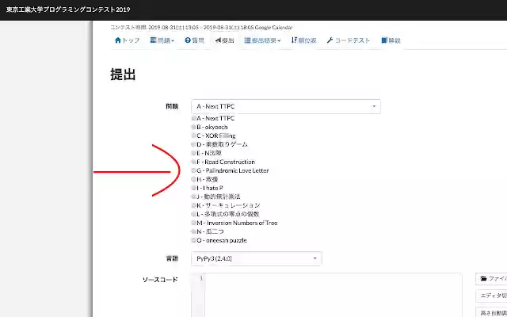
Task: Click the editor toggle button (エディタ切)
Action: point(491,296)
